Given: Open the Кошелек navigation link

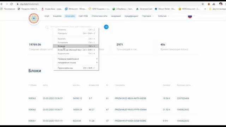Looking at the screenshot, I should click(x=57, y=16).
